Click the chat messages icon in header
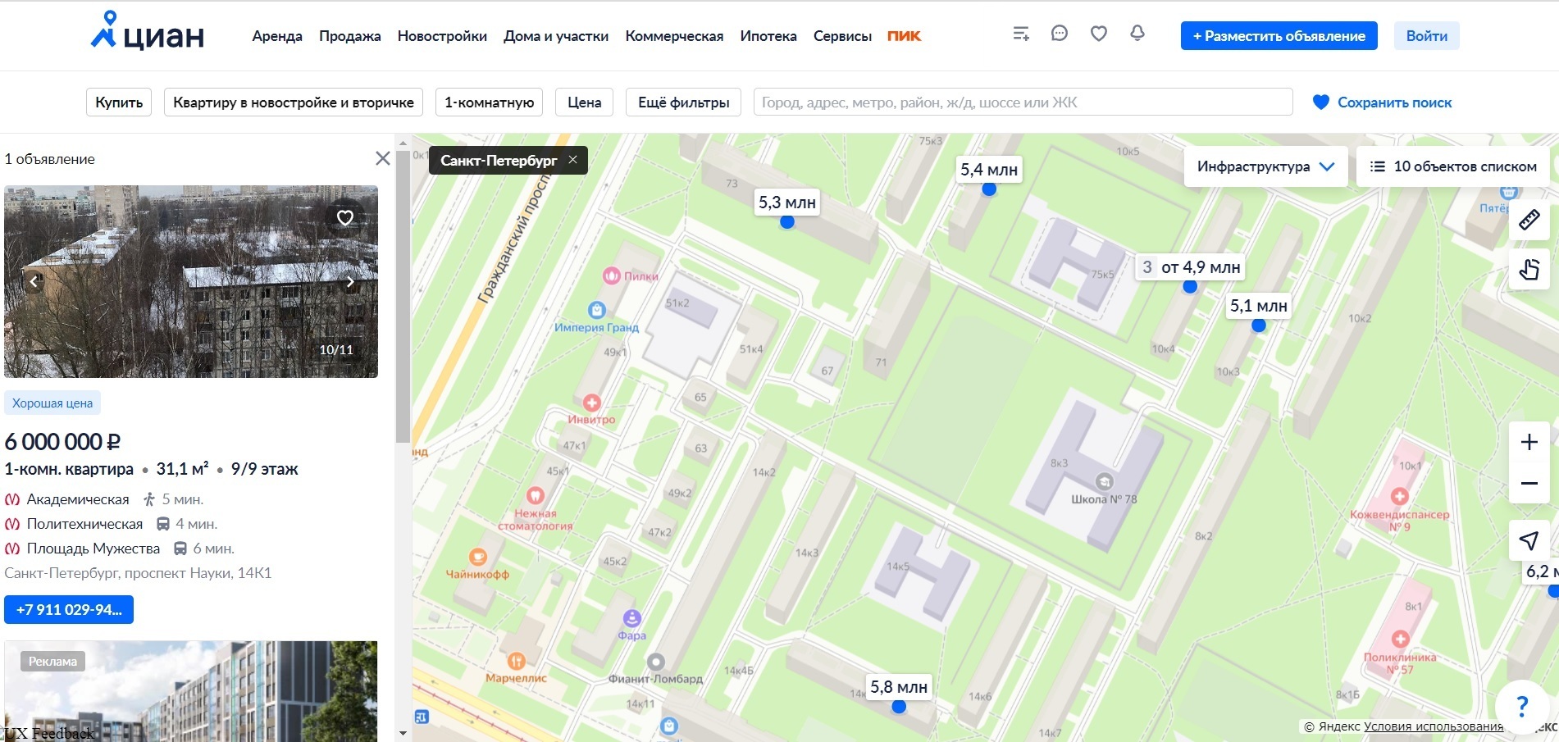This screenshot has width=1559, height=742. 1059,34
